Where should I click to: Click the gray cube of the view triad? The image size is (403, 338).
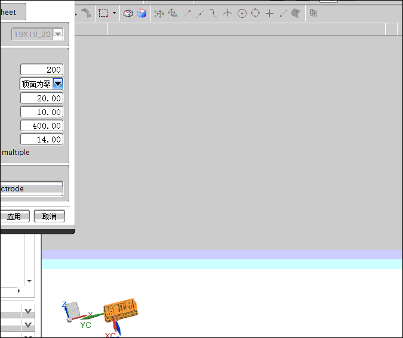73,310
